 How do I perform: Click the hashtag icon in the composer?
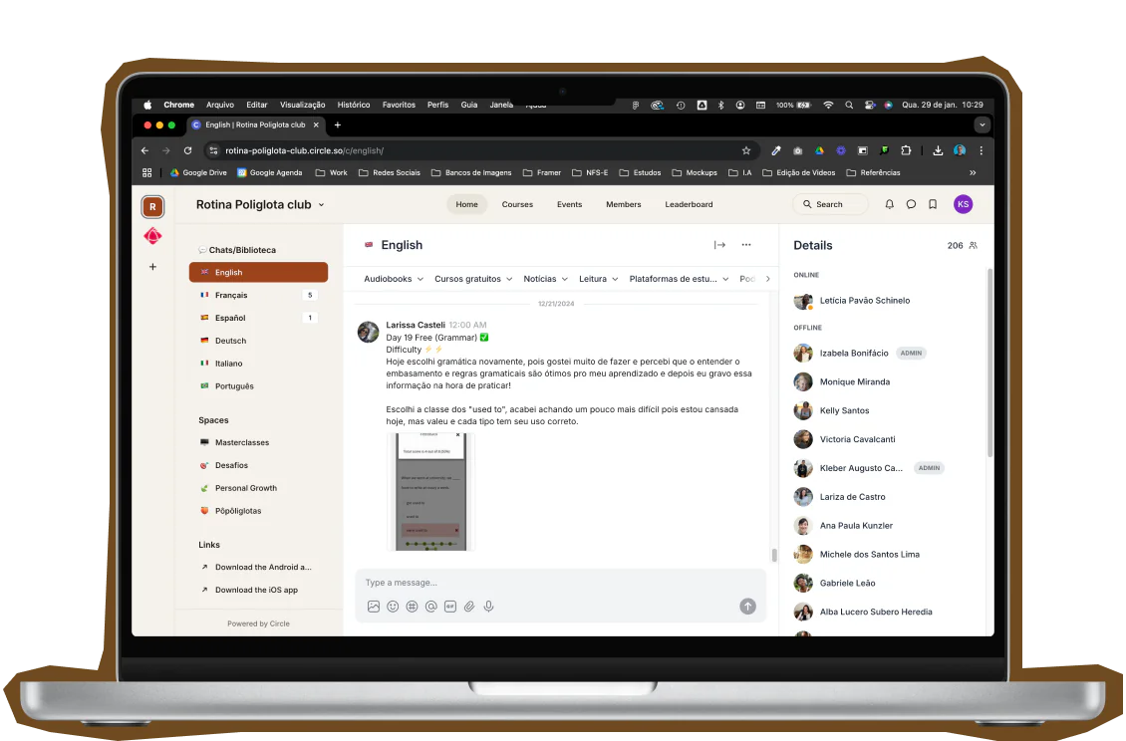413,607
